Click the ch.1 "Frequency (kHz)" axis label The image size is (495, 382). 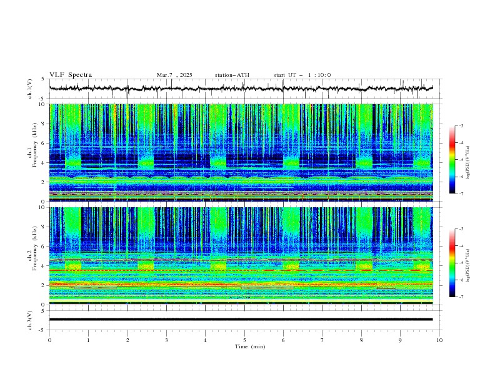tap(35, 145)
